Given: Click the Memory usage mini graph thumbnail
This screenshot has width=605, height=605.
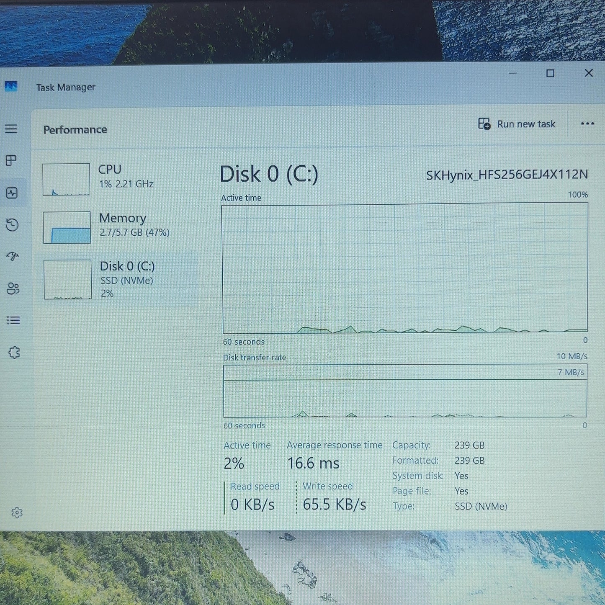Looking at the screenshot, I should [x=67, y=227].
